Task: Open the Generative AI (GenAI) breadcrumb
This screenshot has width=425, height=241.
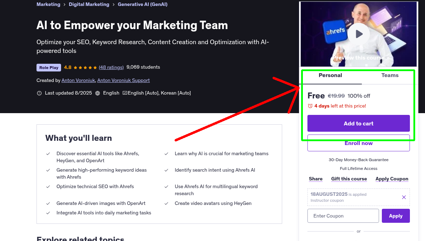Action: click(x=142, y=5)
